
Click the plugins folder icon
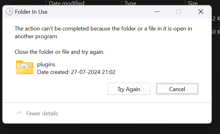pyautogui.click(x=25, y=67)
